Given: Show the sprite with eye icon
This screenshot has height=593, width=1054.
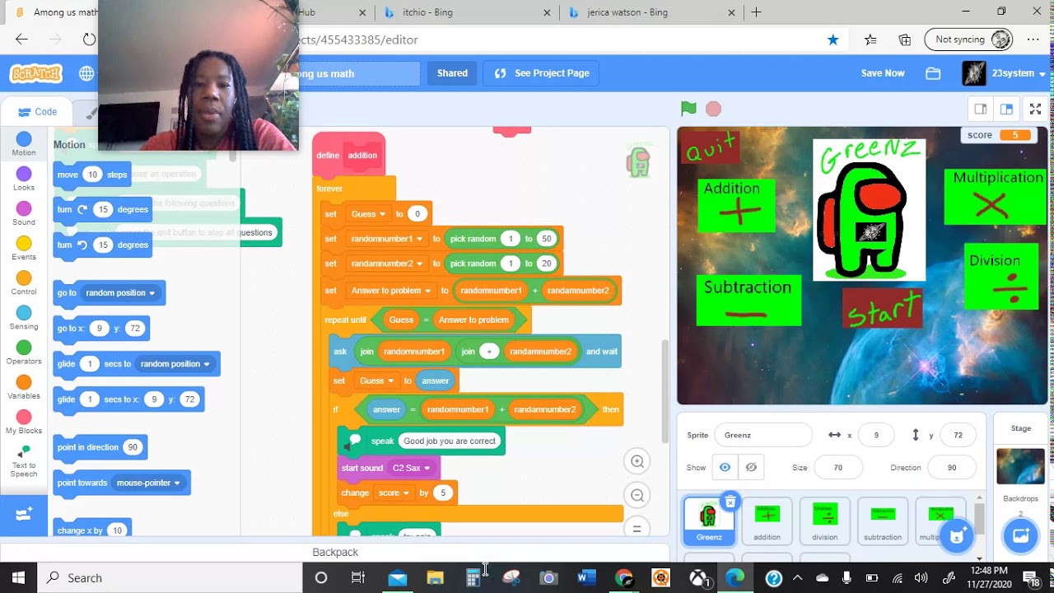Looking at the screenshot, I should click(725, 467).
